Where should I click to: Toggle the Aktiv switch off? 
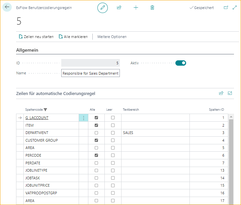tap(180, 63)
